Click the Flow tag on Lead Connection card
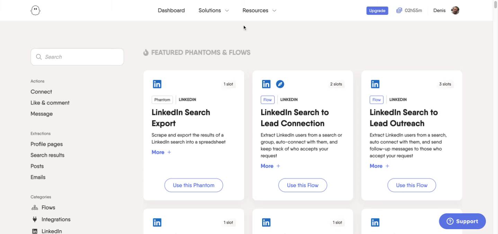 click(267, 100)
